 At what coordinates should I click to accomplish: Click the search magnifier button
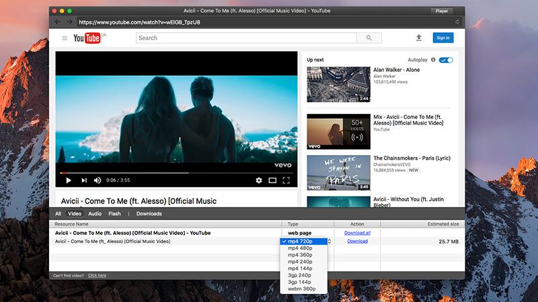tap(369, 38)
